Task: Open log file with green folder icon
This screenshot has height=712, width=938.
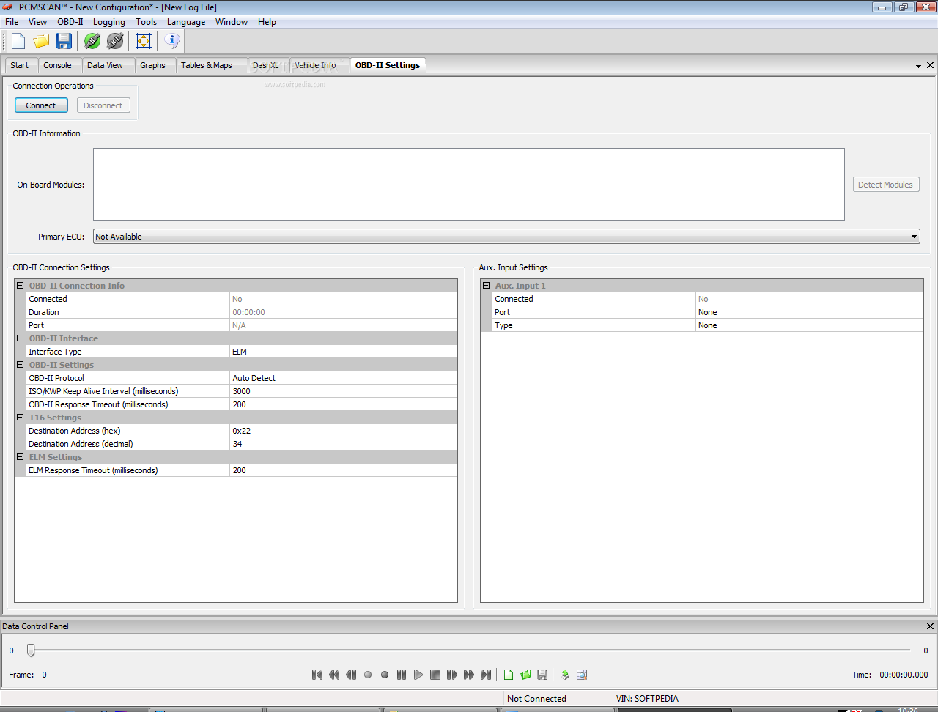Action: point(525,675)
